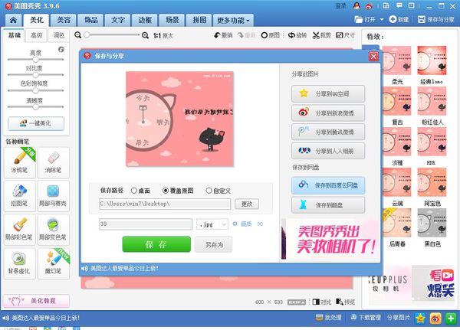Image resolution: width=460 pixels, height=330 pixels.
Task: Open the 文字 tab
Action: pos(117,20)
